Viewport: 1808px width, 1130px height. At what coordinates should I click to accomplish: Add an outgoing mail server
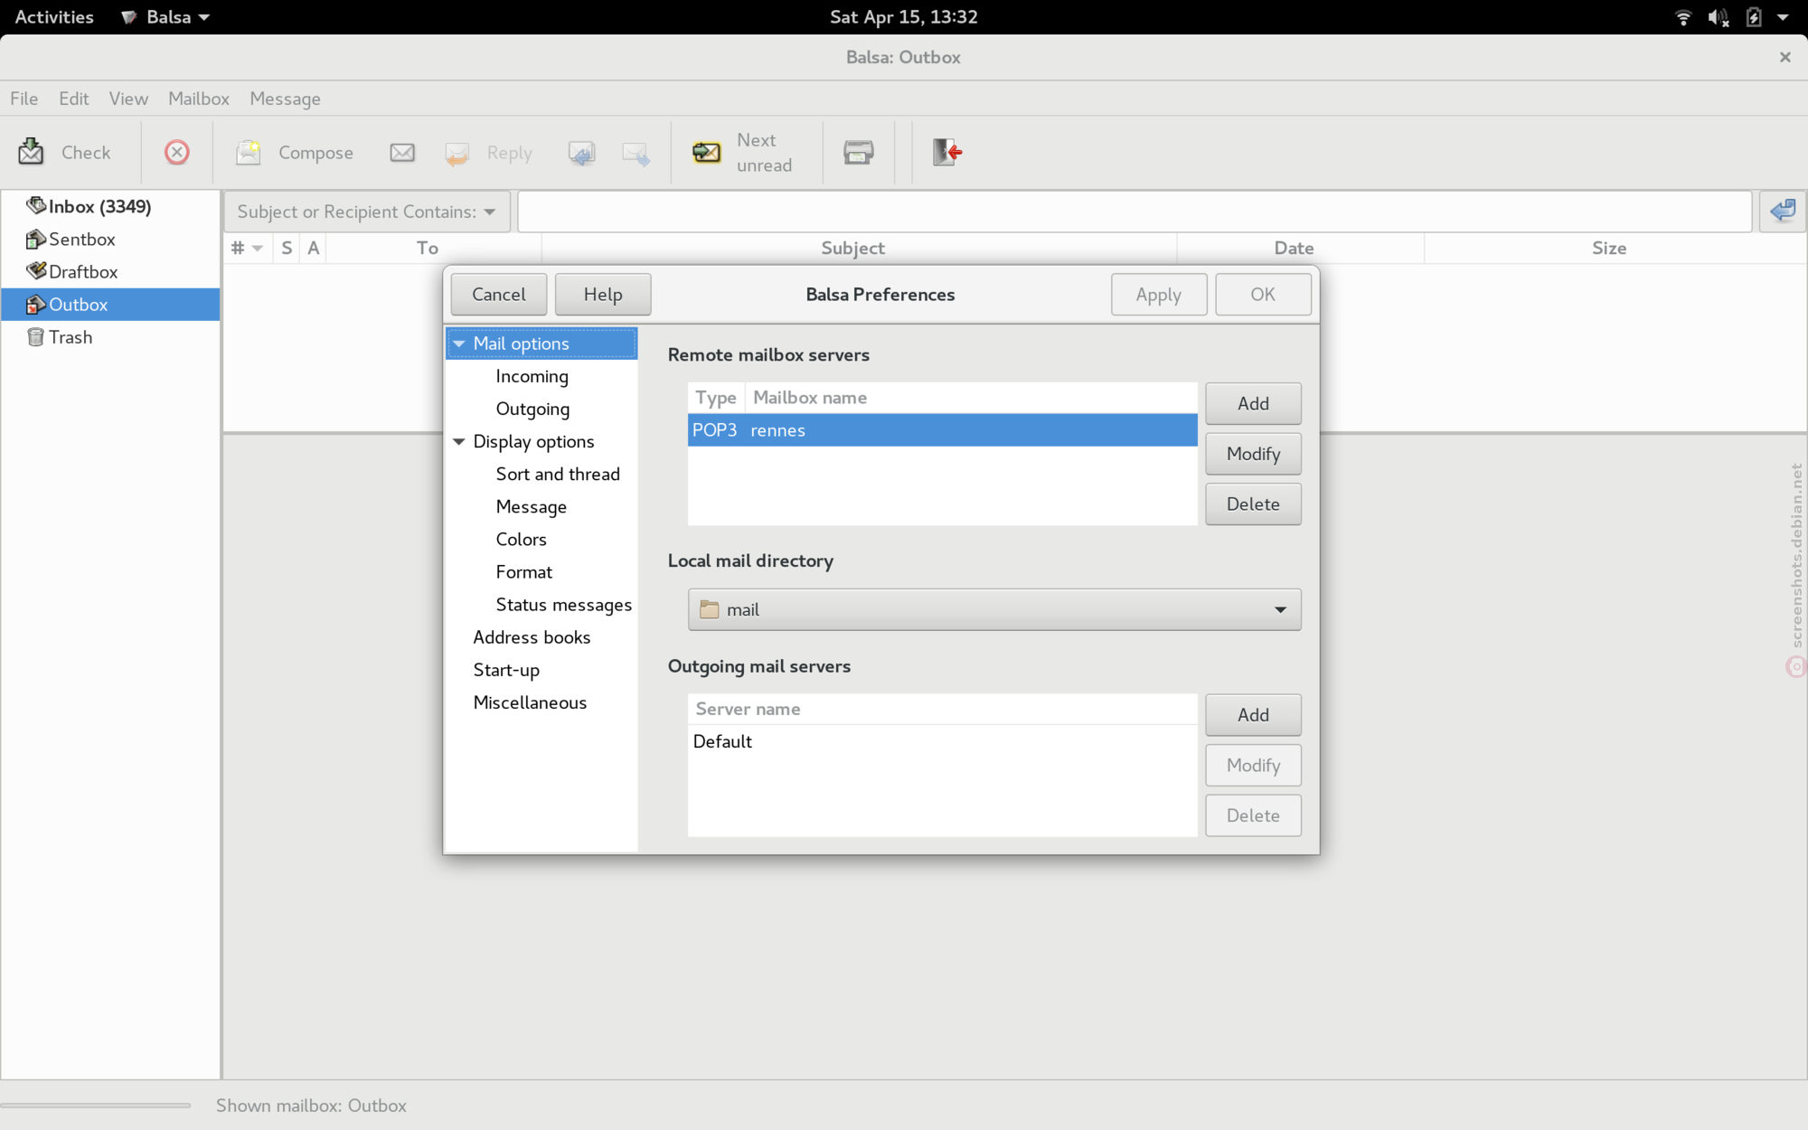(x=1253, y=714)
